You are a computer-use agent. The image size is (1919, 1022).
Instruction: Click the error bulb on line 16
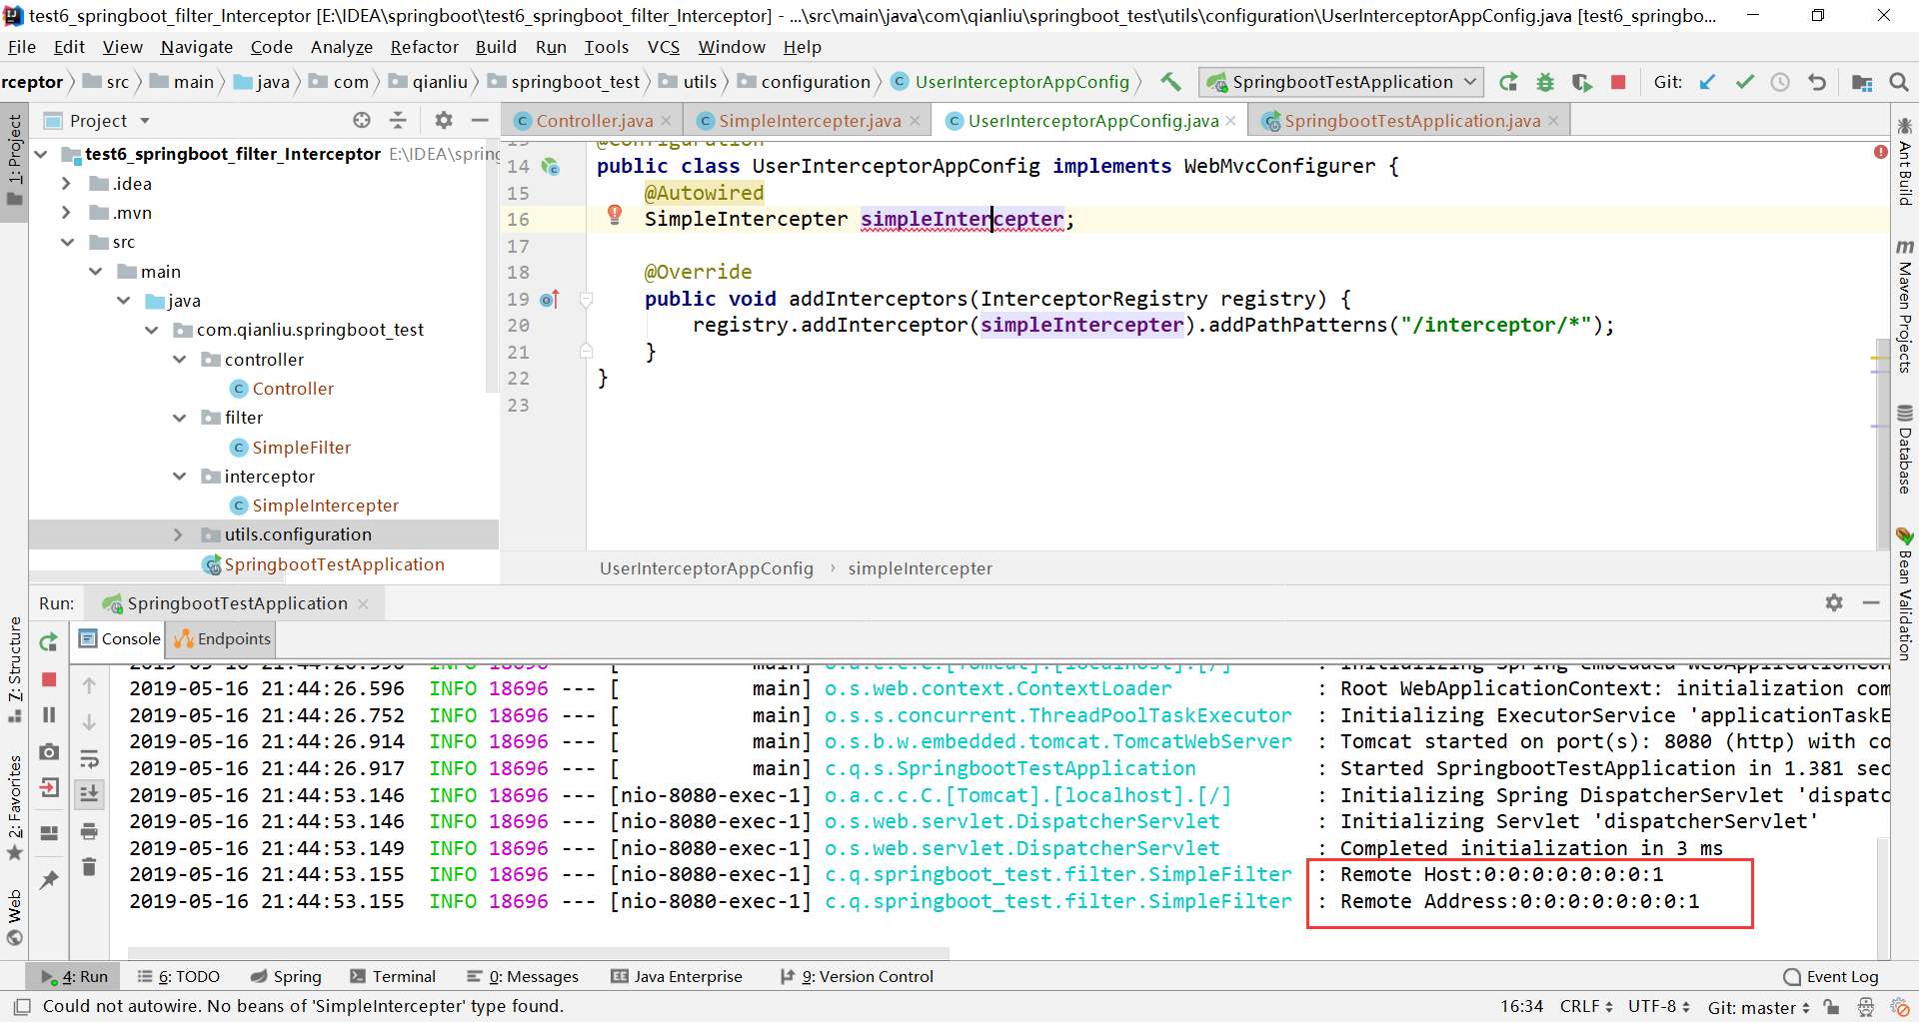click(615, 215)
